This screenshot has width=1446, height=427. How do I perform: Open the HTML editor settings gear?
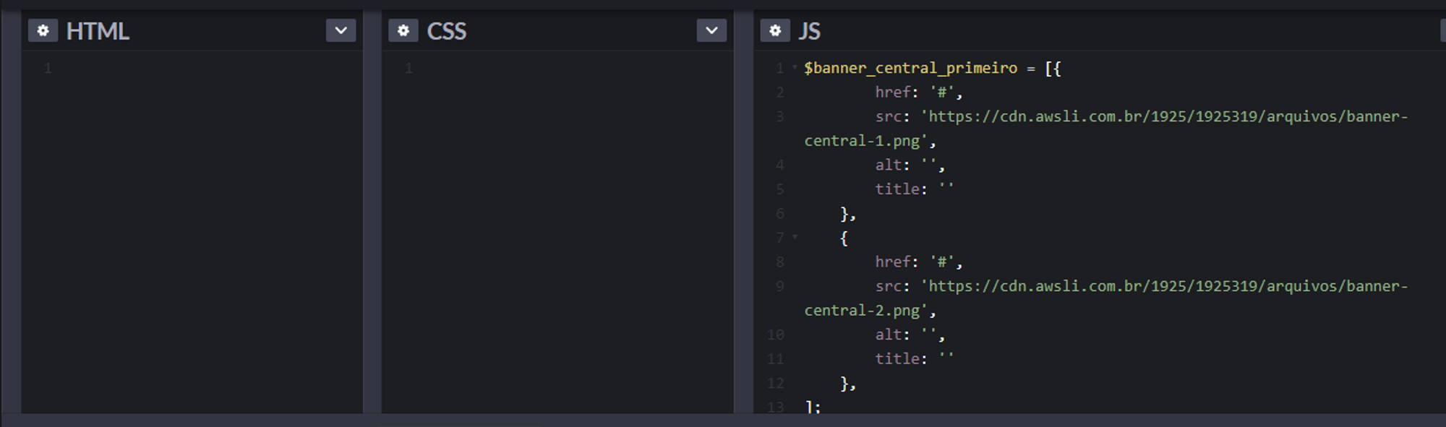(x=43, y=31)
